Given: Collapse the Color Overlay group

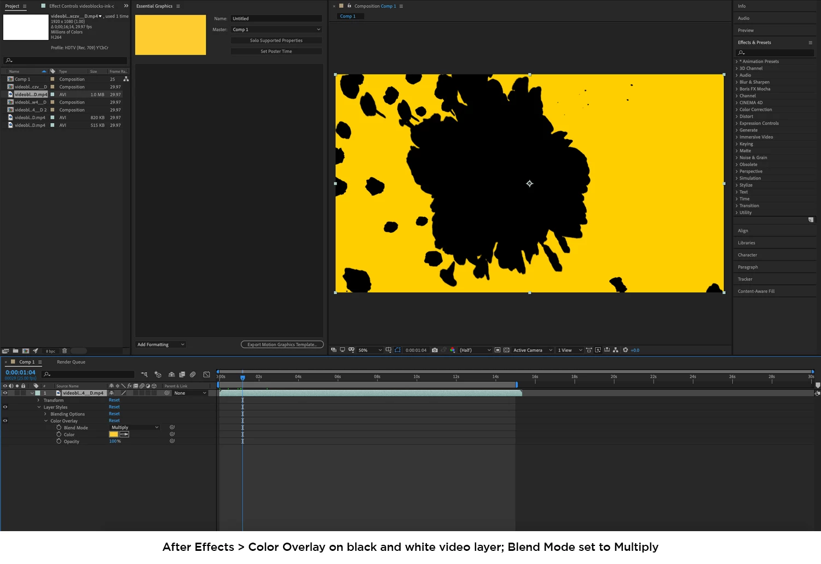Looking at the screenshot, I should pos(46,421).
